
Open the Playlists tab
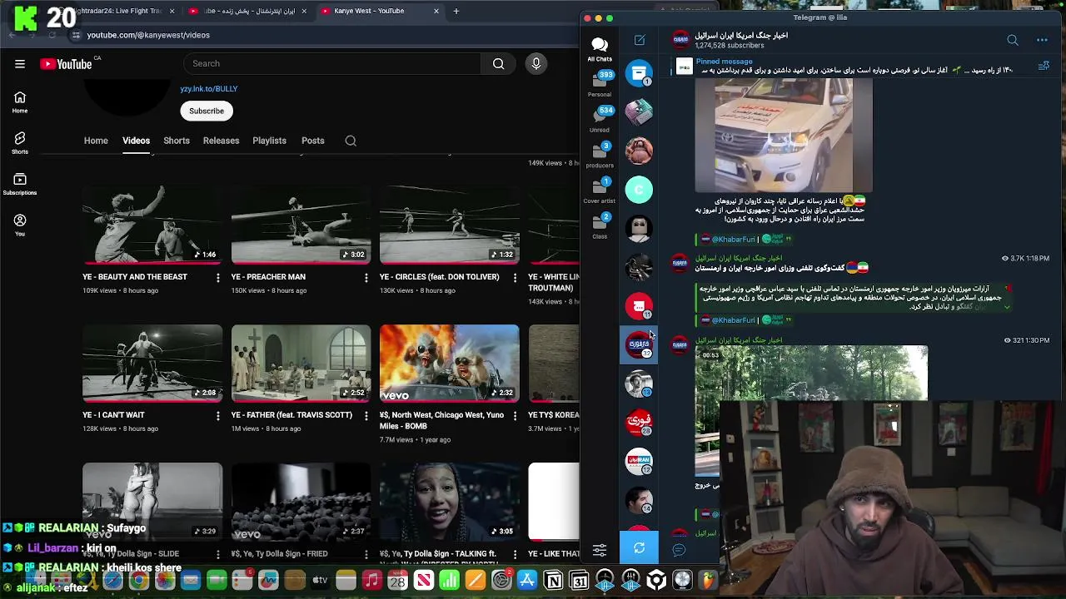[269, 141]
